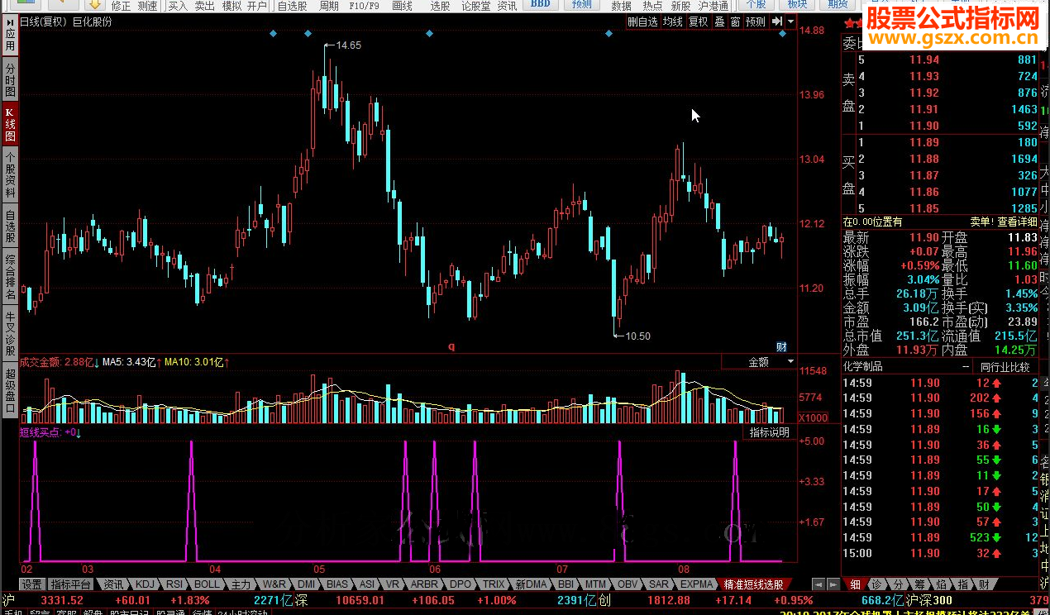This screenshot has height=615, width=1050.
Task: Select the K线图 side tab
Action: click(10, 123)
